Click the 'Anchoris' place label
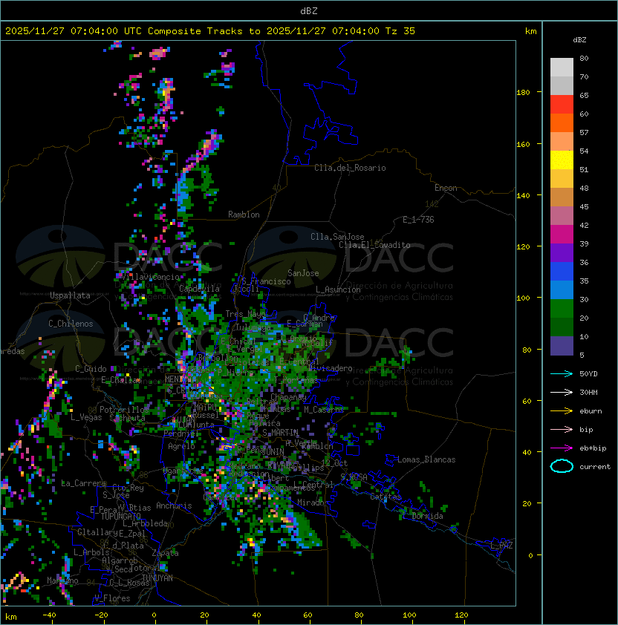This screenshot has width=618, height=625. [174, 505]
